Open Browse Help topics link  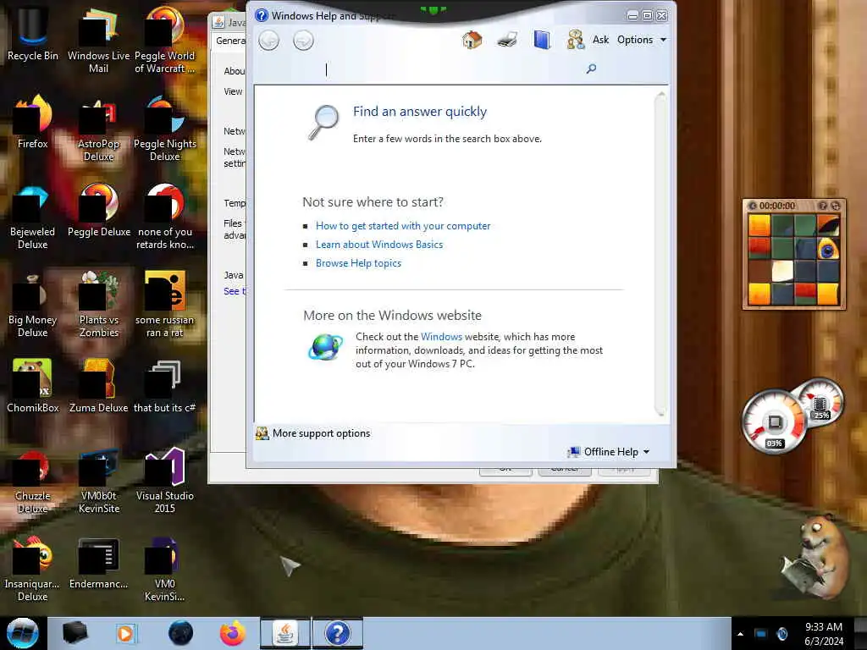[x=358, y=263]
